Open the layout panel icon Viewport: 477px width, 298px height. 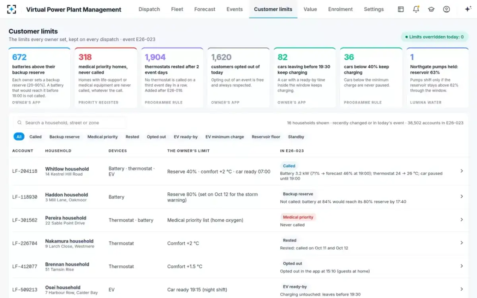[x=401, y=9]
